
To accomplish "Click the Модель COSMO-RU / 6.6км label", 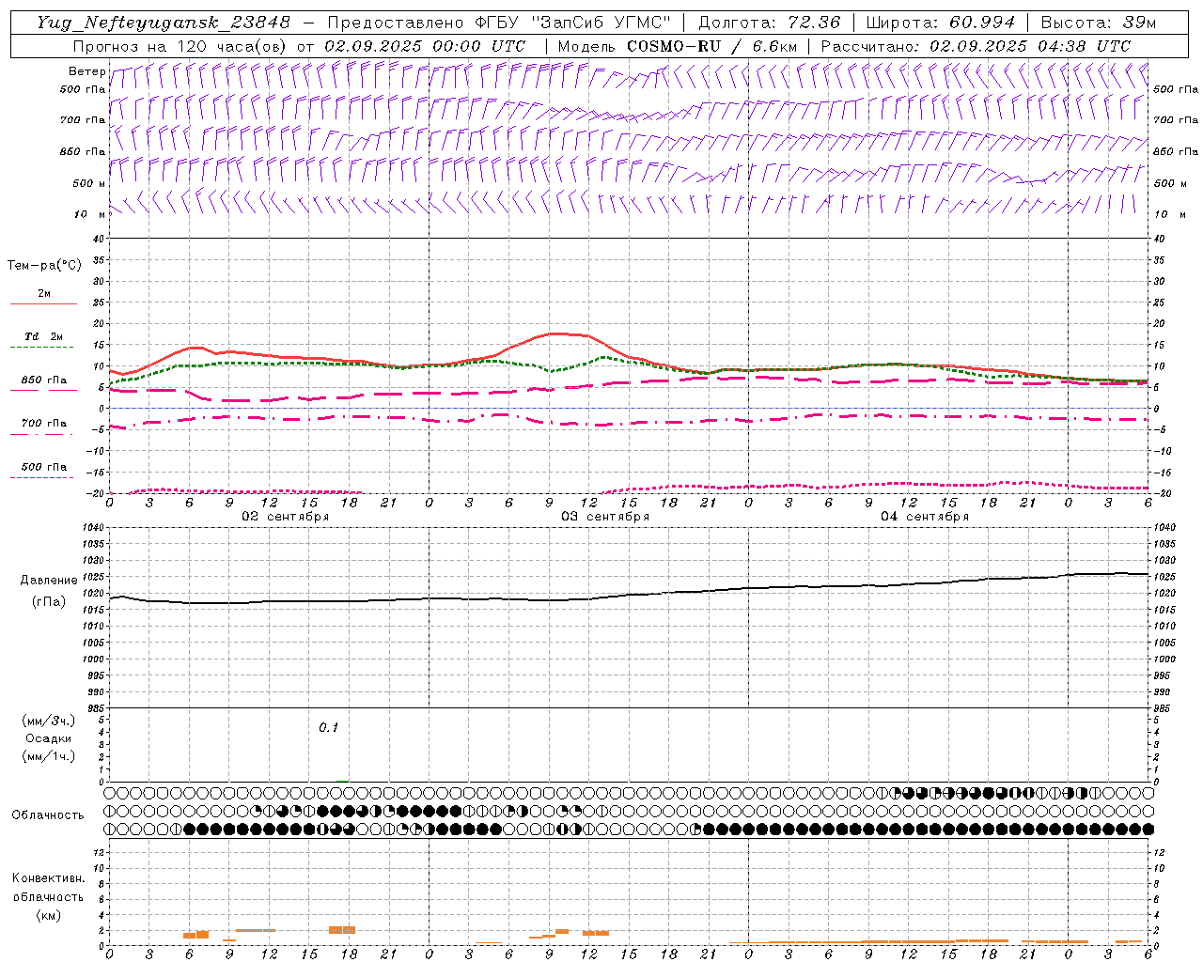I will pyautogui.click(x=677, y=46).
